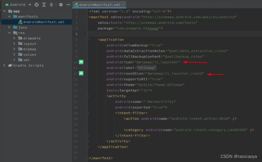Click the ".MainActivity" name value
The image size is (262, 162).
tap(159, 102)
